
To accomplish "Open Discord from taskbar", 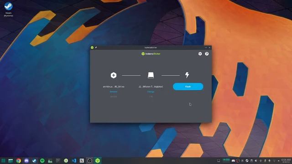I will [26, 161].
